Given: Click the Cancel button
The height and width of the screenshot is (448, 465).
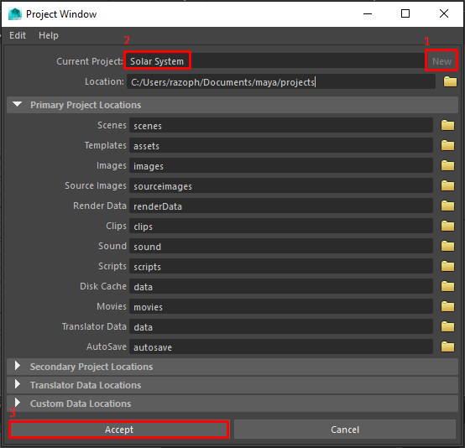Looking at the screenshot, I should tap(345, 430).
